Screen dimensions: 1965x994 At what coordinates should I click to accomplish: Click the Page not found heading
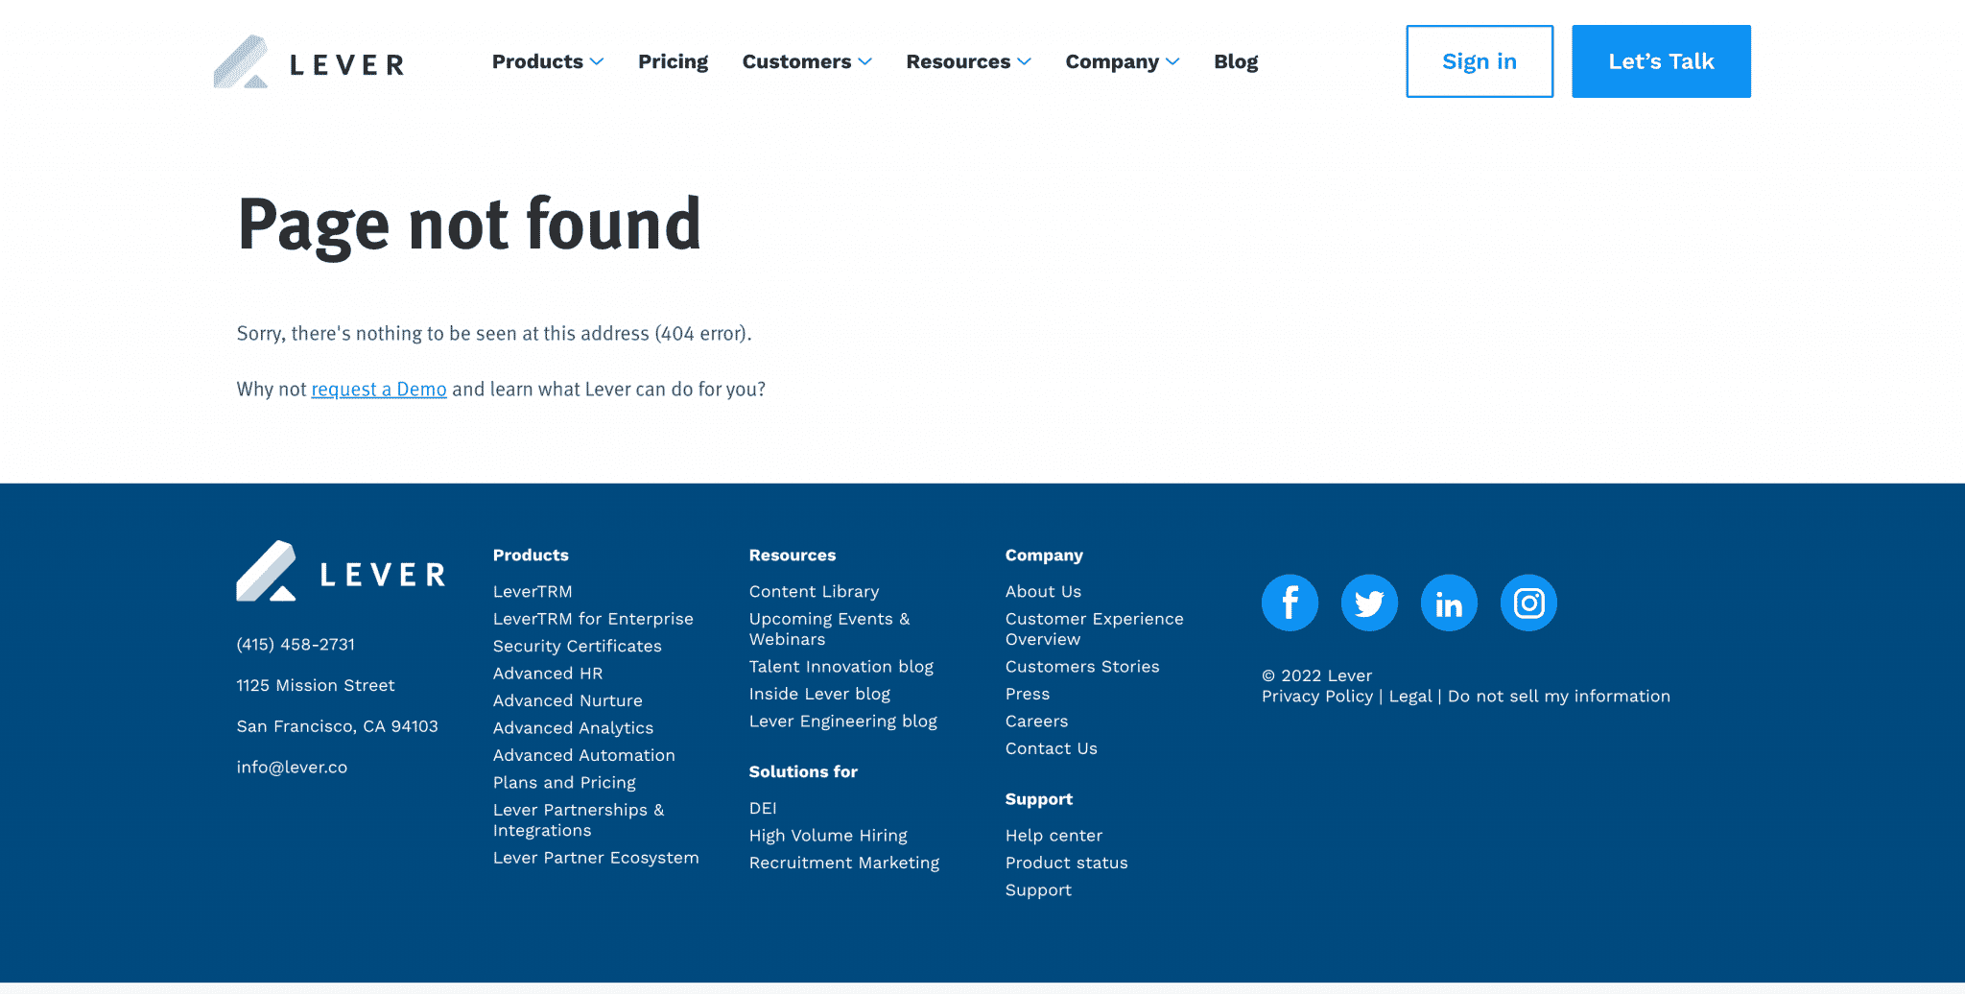[x=469, y=226]
